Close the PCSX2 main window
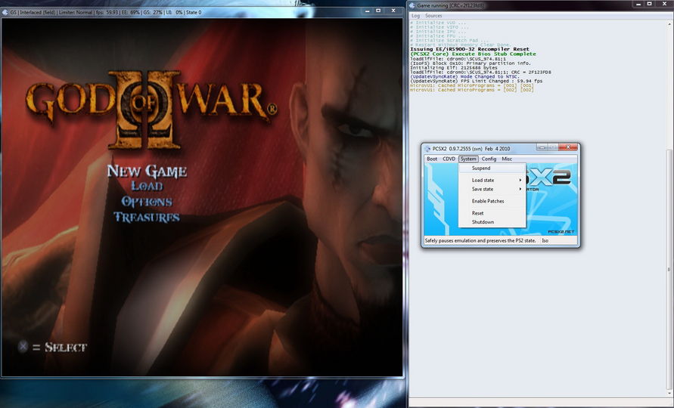674x408 pixels. [x=568, y=147]
